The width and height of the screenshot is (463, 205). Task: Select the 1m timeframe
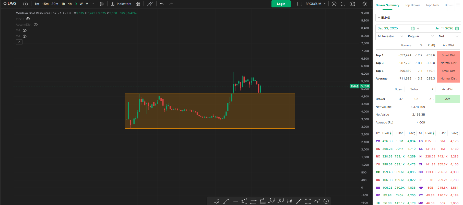pos(37,4)
